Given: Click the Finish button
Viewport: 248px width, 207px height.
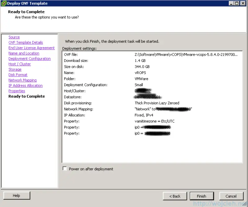Looking at the screenshot, I should (202, 196).
